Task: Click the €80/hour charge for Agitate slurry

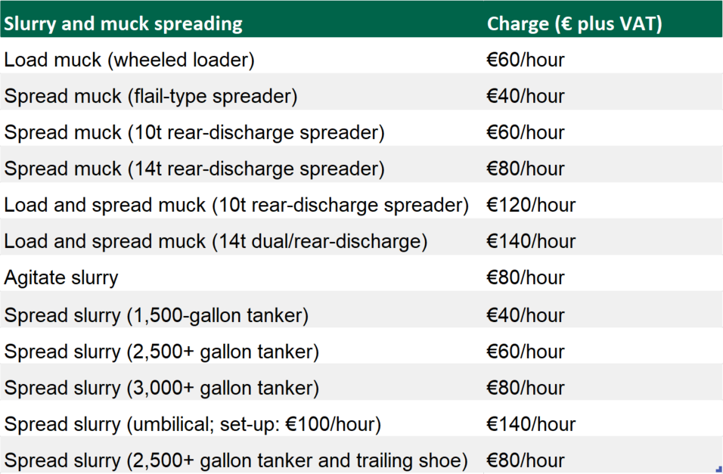Action: tap(526, 278)
